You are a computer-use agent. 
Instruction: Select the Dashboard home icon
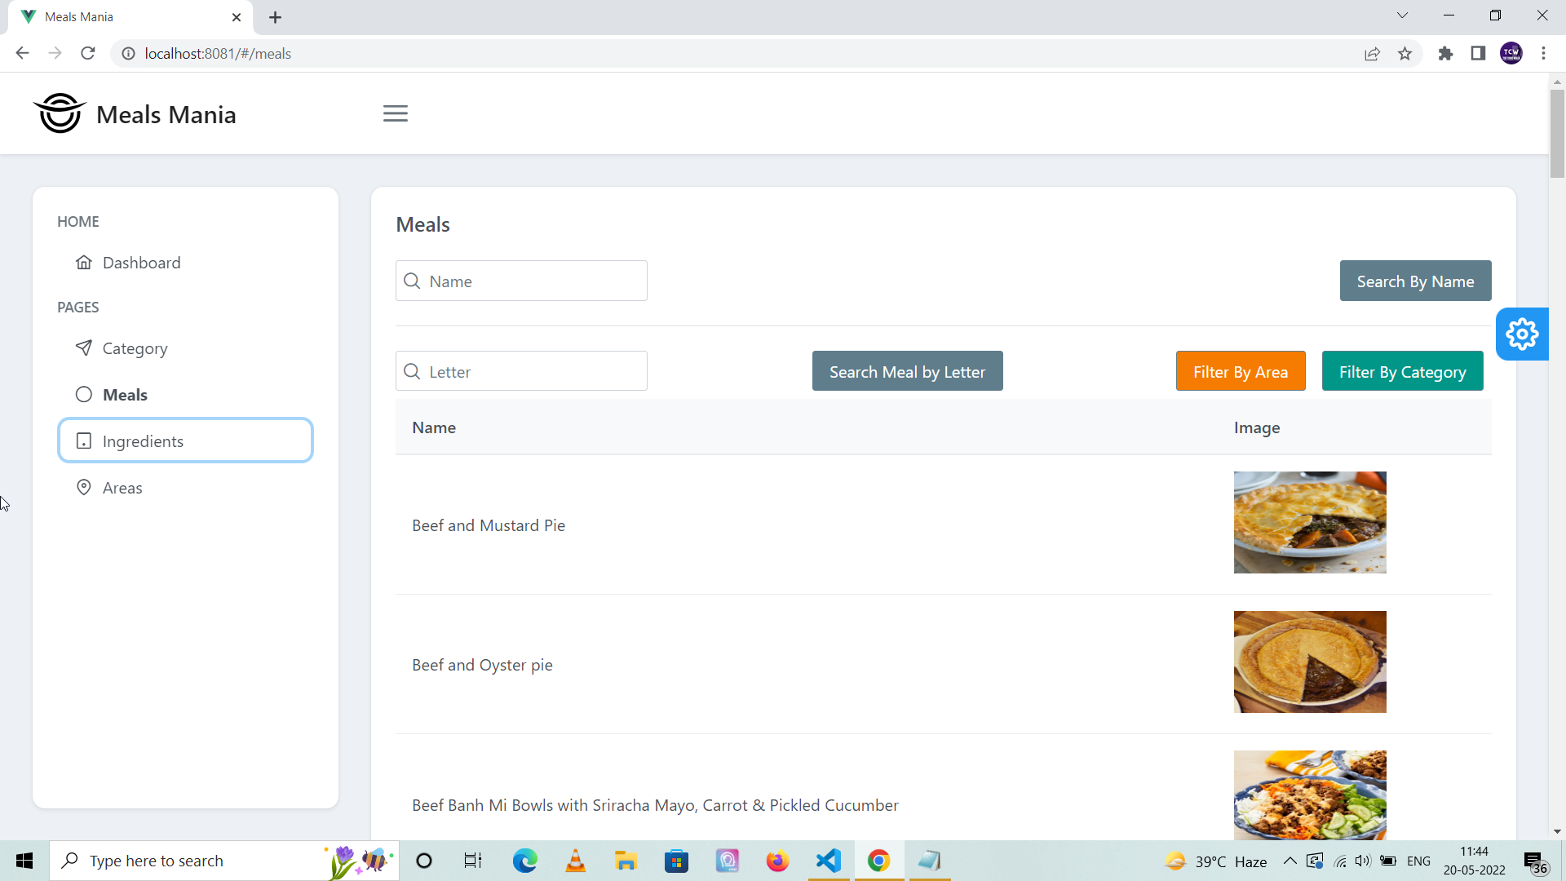84,261
